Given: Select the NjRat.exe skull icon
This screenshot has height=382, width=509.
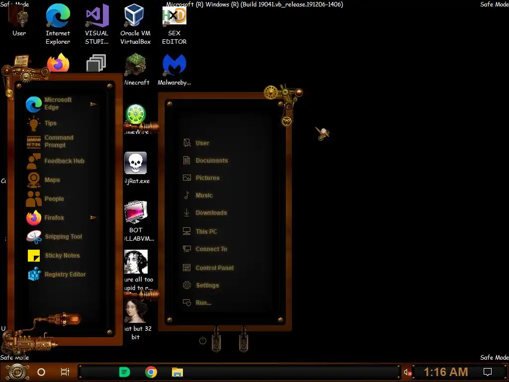Looking at the screenshot, I should pyautogui.click(x=136, y=163).
